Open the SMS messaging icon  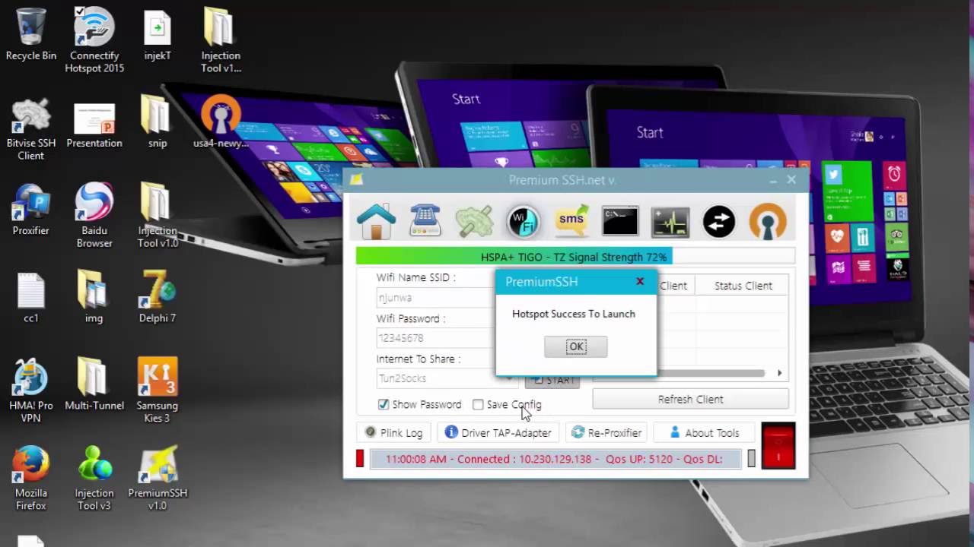571,221
